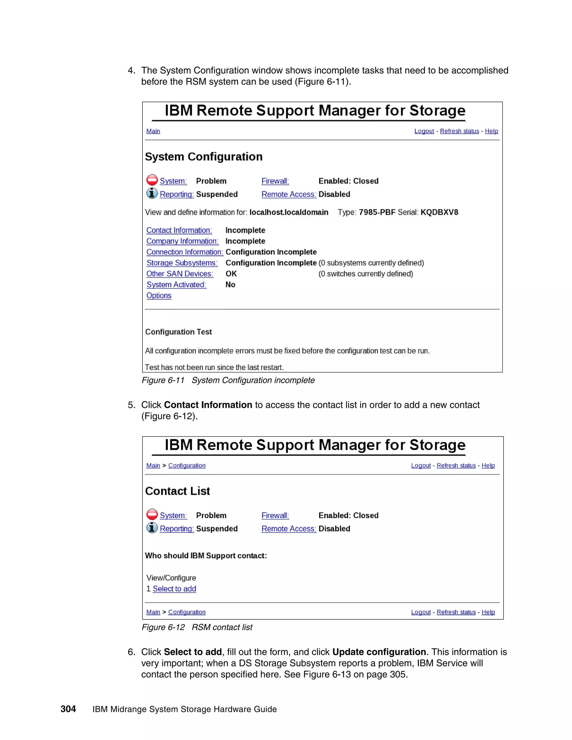Open Help at the top of Contact List

pyautogui.click(x=488, y=466)
